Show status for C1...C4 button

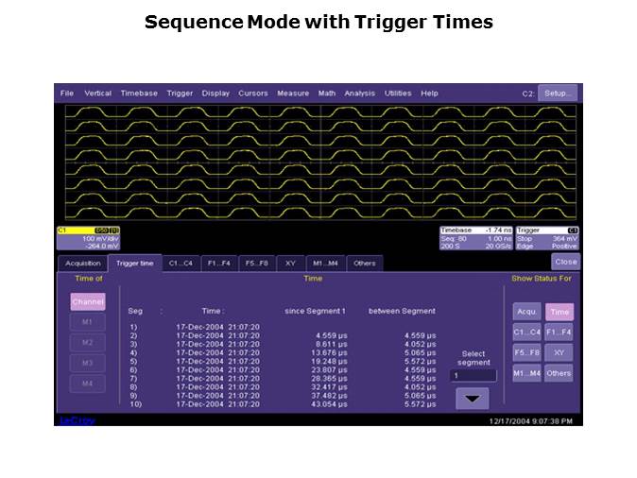pos(526,332)
